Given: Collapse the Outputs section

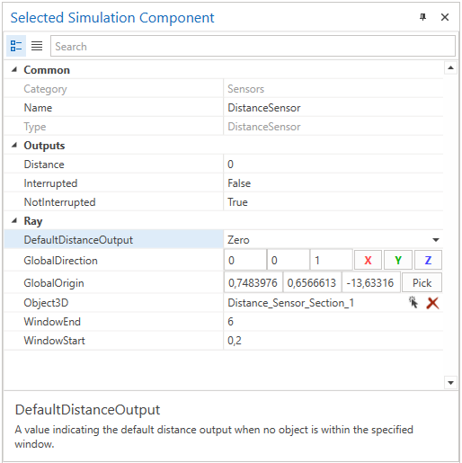Looking at the screenshot, I should 14,145.
